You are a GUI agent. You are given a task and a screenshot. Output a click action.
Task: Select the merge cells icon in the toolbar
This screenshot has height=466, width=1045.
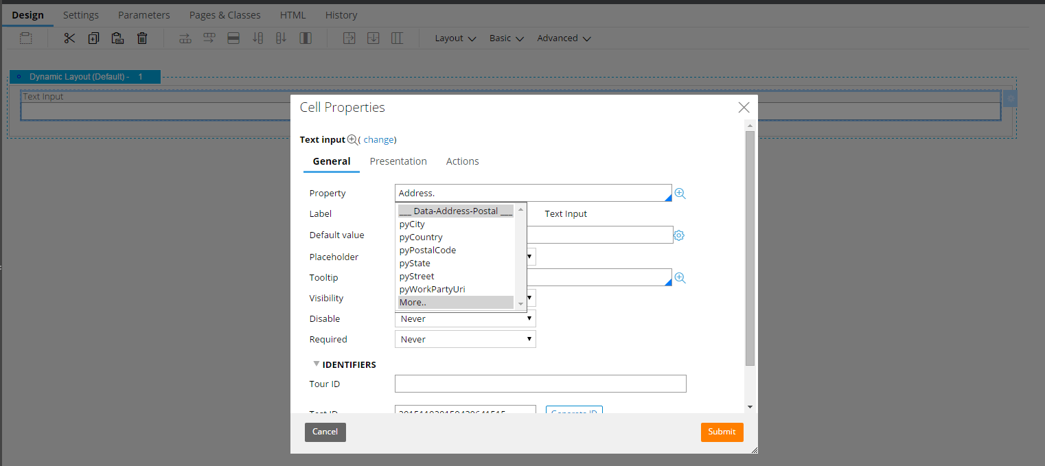[233, 38]
